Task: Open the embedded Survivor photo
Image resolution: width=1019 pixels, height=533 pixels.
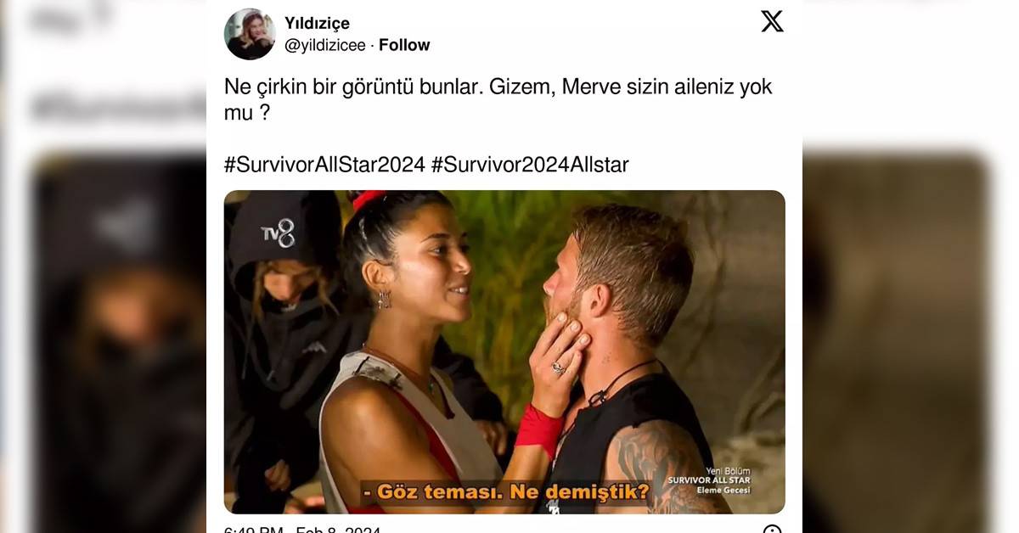Action: (504, 351)
